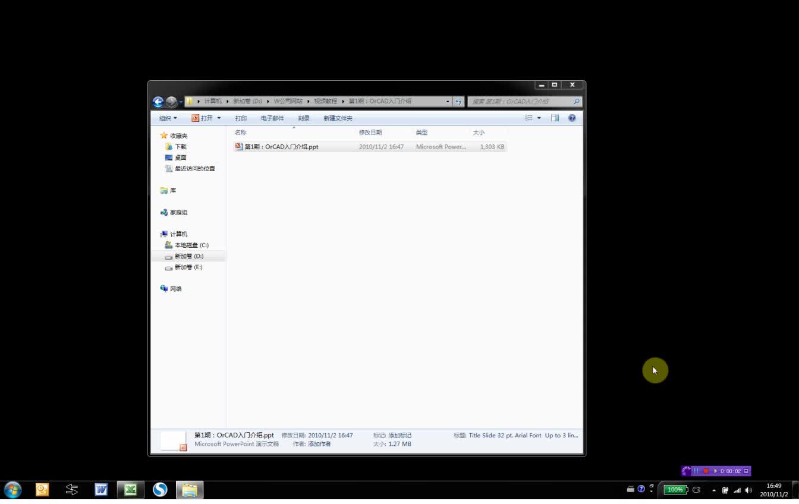Click 新建文件夹 in the toolbar

[338, 118]
